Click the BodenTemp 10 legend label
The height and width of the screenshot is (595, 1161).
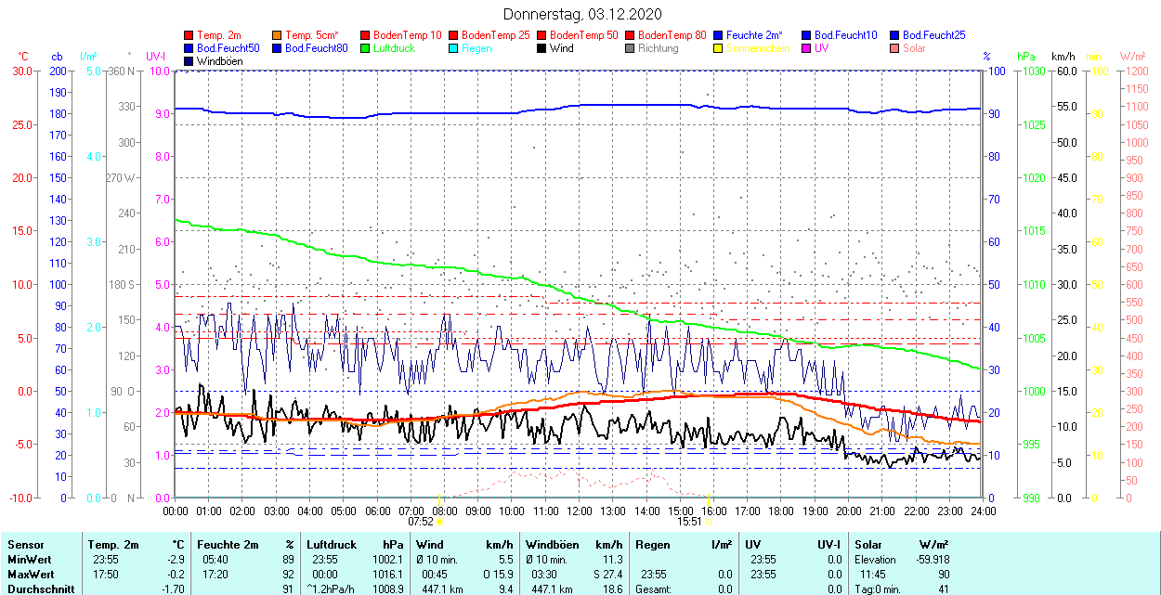(407, 35)
